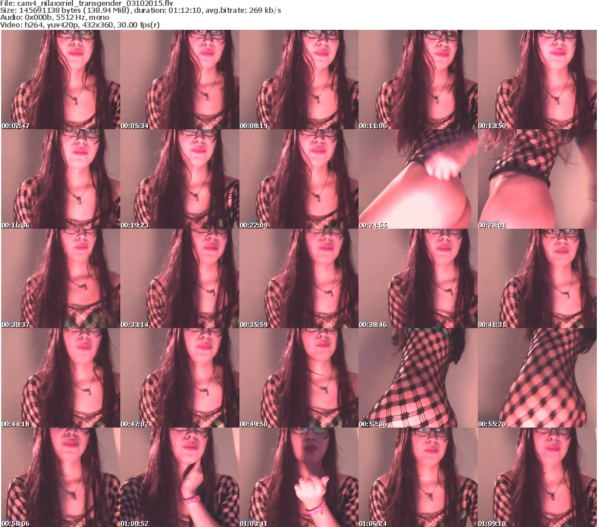Pick the preview frame marked 00:47:02
598x527 pixels.
pyautogui.click(x=180, y=378)
